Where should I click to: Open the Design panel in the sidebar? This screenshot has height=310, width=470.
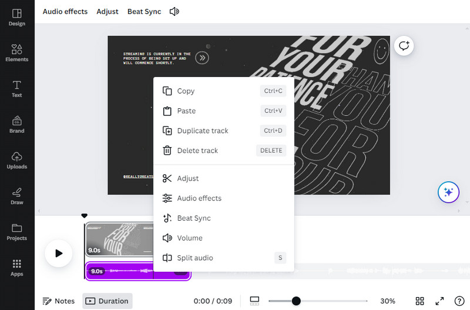tap(17, 18)
